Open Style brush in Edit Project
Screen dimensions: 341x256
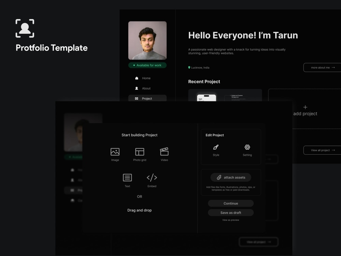pos(216,147)
